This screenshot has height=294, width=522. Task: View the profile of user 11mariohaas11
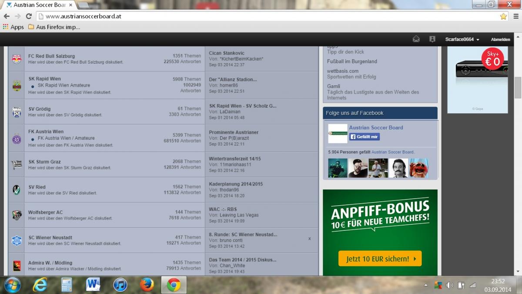[x=236, y=165]
